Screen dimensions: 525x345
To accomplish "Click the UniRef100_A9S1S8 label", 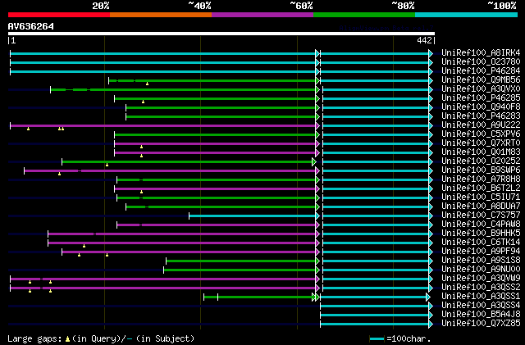I will point(481,261).
